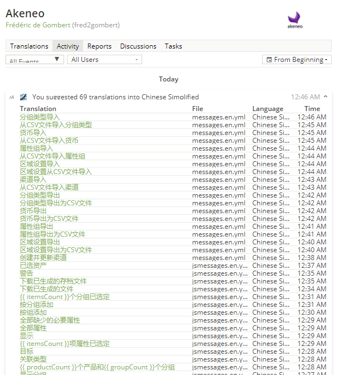Open translation 按分组添加
Viewport: 344px width, 375px height.
point(36,305)
